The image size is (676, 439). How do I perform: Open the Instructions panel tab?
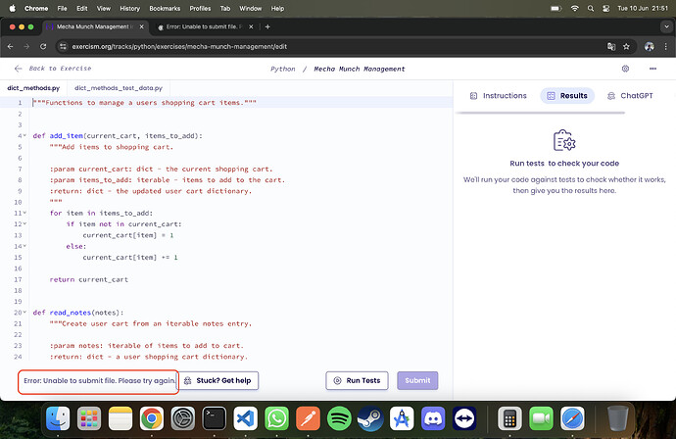pyautogui.click(x=498, y=96)
